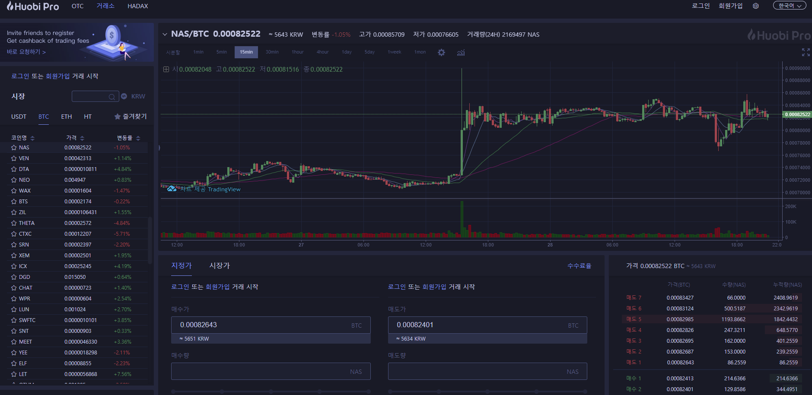Switch to USDT market tab
Screen dimensions: 812x395
(19, 117)
